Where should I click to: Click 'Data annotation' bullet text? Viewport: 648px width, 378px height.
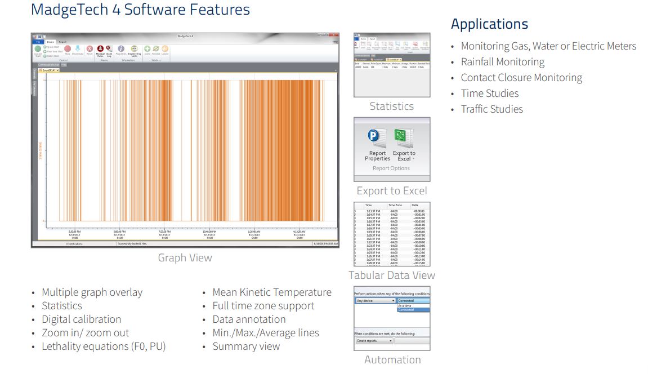249,319
